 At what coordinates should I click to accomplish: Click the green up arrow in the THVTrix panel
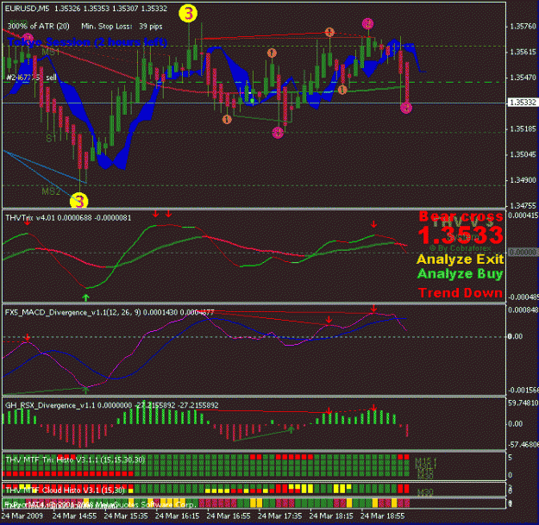click(x=85, y=297)
